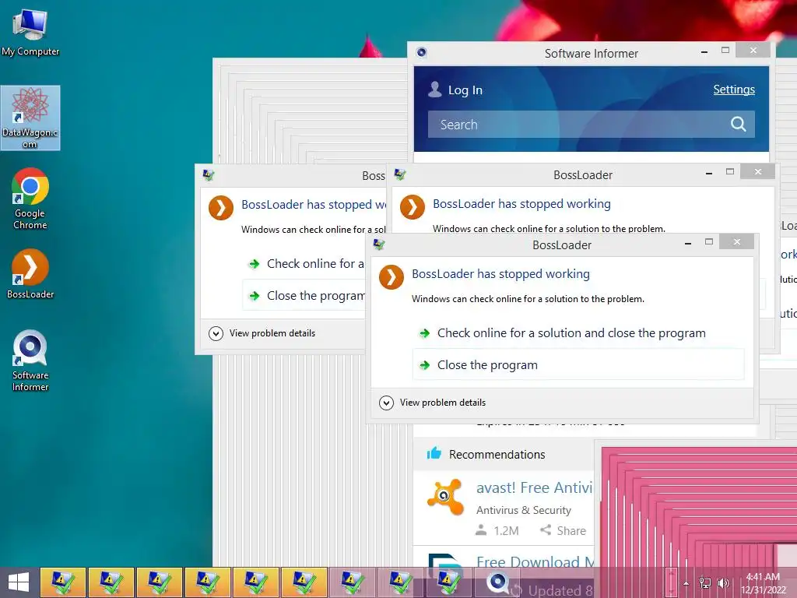Viewport: 797px width, 598px height.
Task: Click the orange icon in middle BossLoader dialog
Action: [x=413, y=207]
